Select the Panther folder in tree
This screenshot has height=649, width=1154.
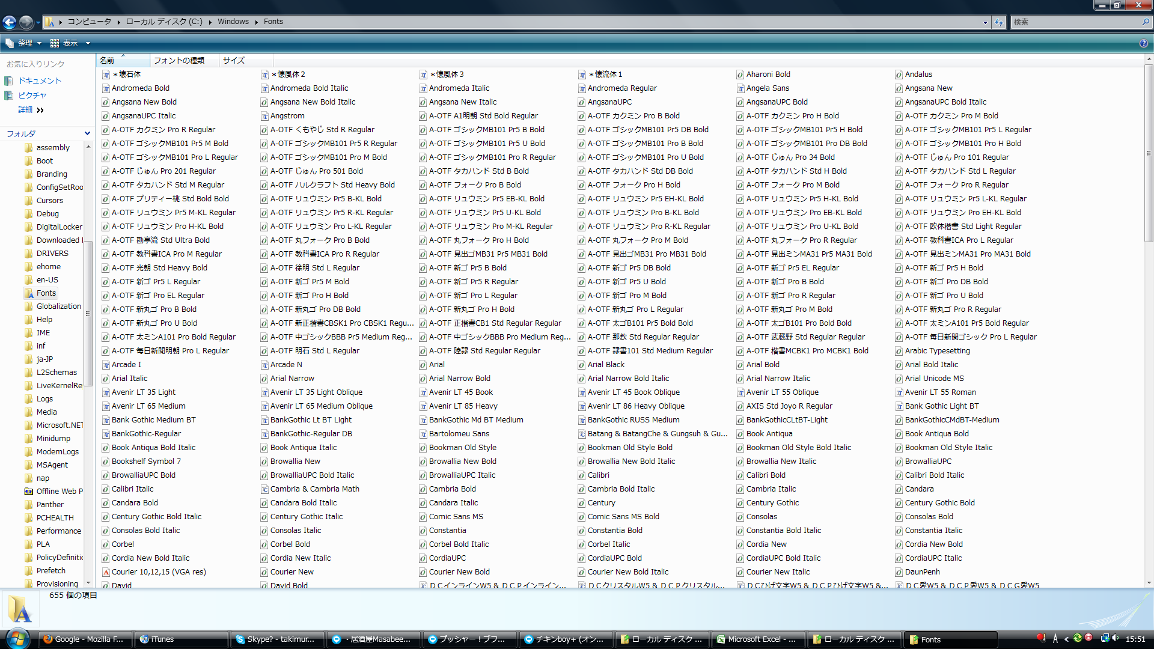50,504
